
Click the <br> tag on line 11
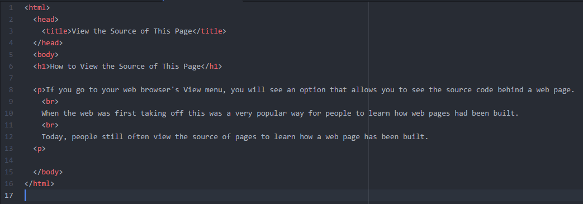pyautogui.click(x=50, y=125)
